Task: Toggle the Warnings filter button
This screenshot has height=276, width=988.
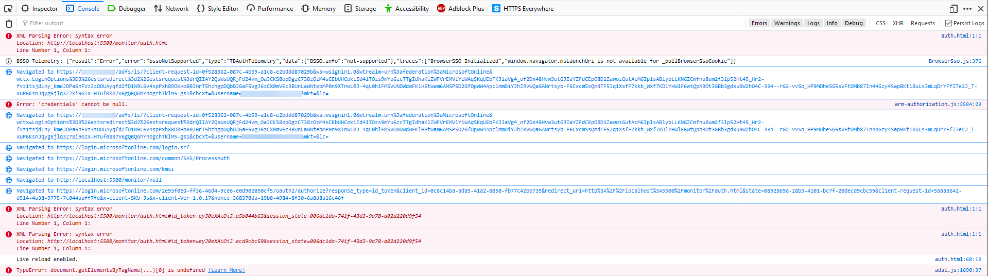Action: [787, 23]
